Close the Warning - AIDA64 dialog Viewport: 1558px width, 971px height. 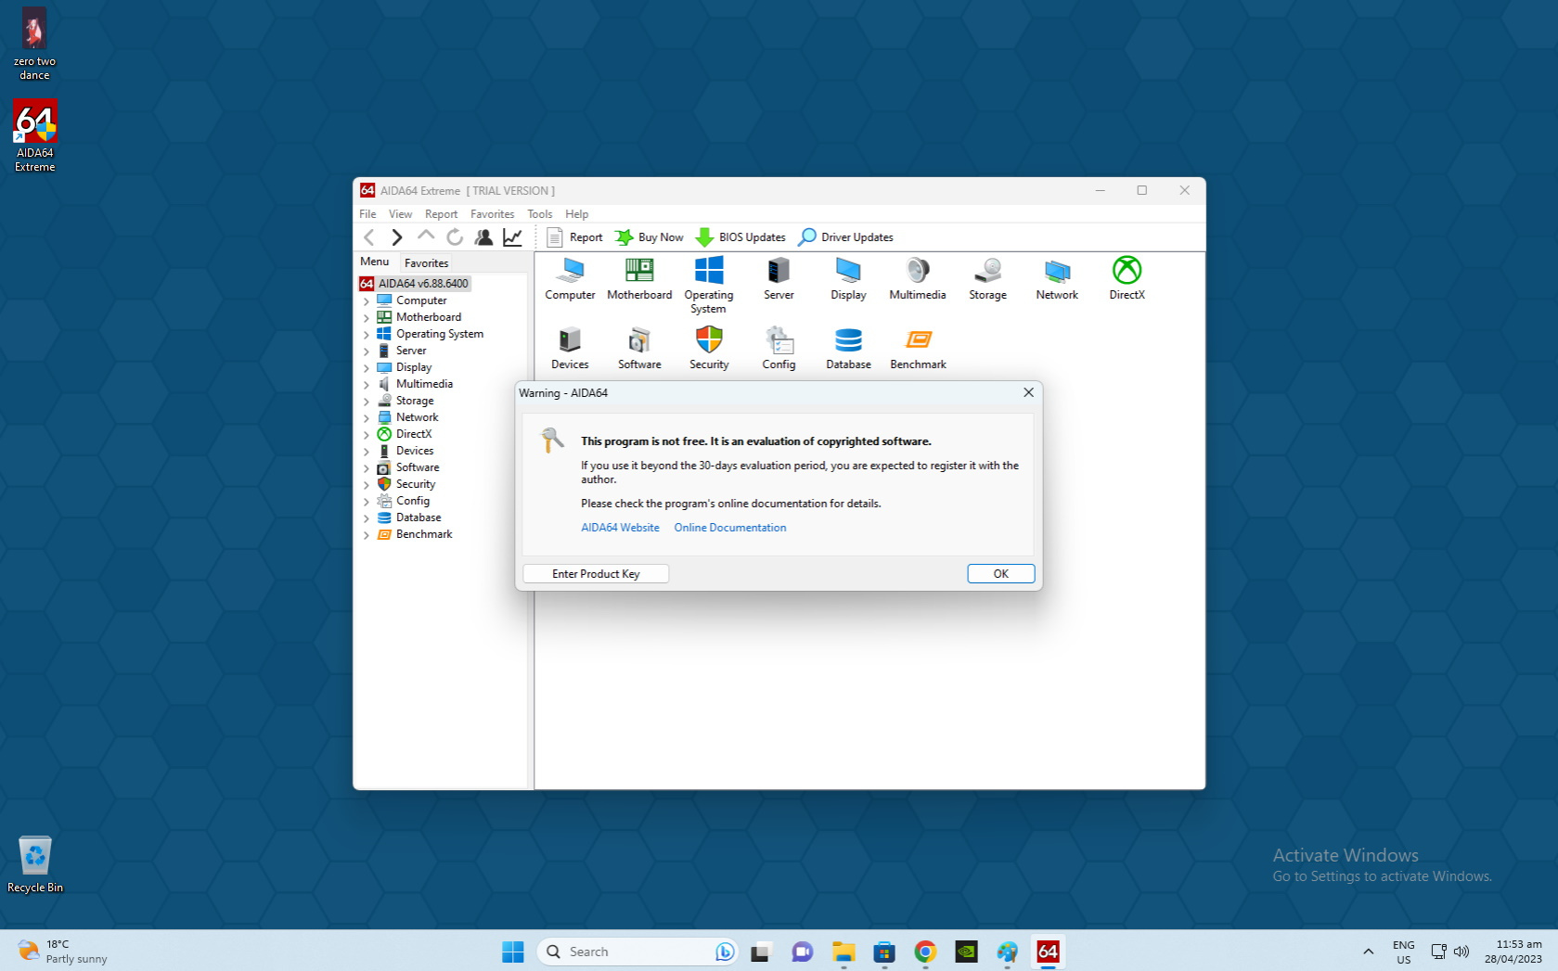click(x=1028, y=392)
